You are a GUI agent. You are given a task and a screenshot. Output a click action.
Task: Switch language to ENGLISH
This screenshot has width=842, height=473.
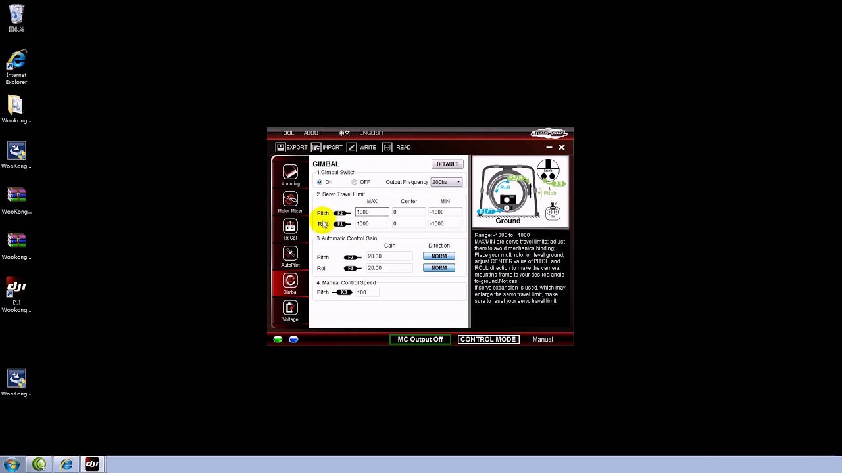pos(371,133)
